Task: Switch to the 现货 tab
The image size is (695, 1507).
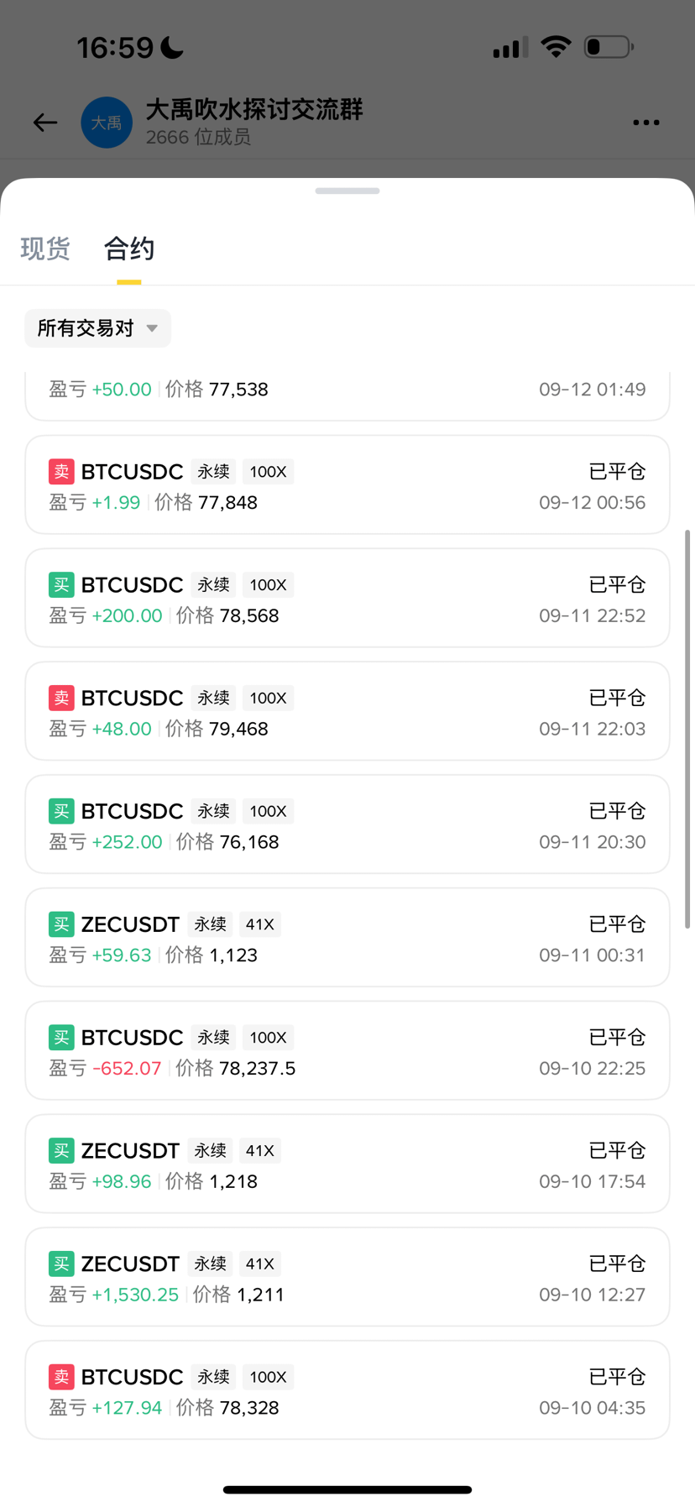Action: 45,249
